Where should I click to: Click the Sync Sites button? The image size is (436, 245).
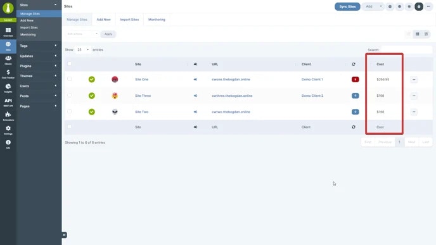click(x=347, y=6)
